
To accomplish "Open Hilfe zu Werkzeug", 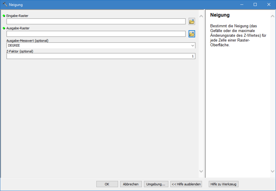I will tap(224, 184).
